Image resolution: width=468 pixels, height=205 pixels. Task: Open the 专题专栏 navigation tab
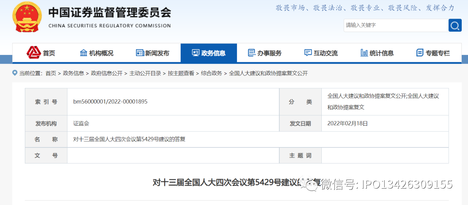[433, 53]
